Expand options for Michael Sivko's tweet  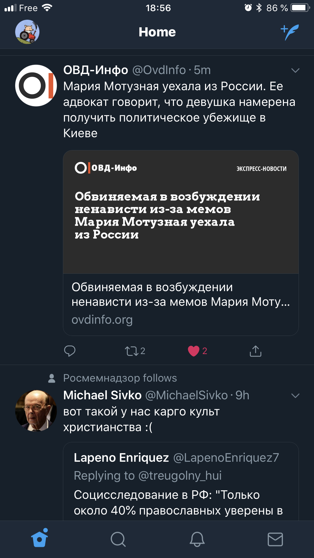(x=295, y=396)
